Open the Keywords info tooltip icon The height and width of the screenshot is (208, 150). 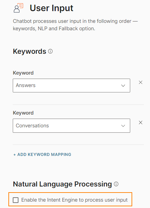(50, 51)
